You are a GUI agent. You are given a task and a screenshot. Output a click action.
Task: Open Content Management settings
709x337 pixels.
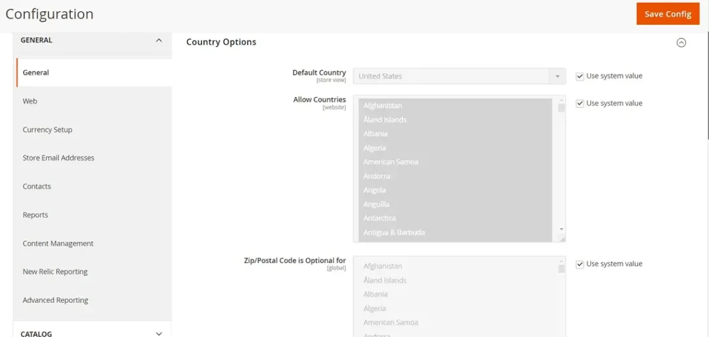point(58,244)
